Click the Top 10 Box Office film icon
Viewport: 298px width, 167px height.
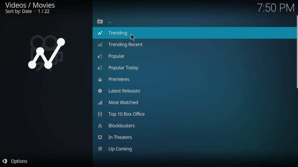click(100, 114)
